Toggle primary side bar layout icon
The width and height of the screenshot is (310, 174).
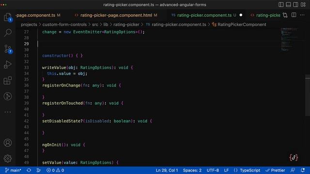point(281,4)
